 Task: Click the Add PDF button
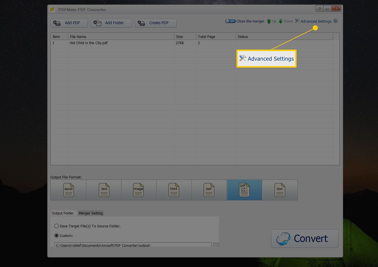(x=69, y=23)
